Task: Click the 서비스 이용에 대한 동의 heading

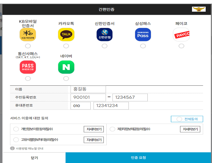Action: coord(29,118)
